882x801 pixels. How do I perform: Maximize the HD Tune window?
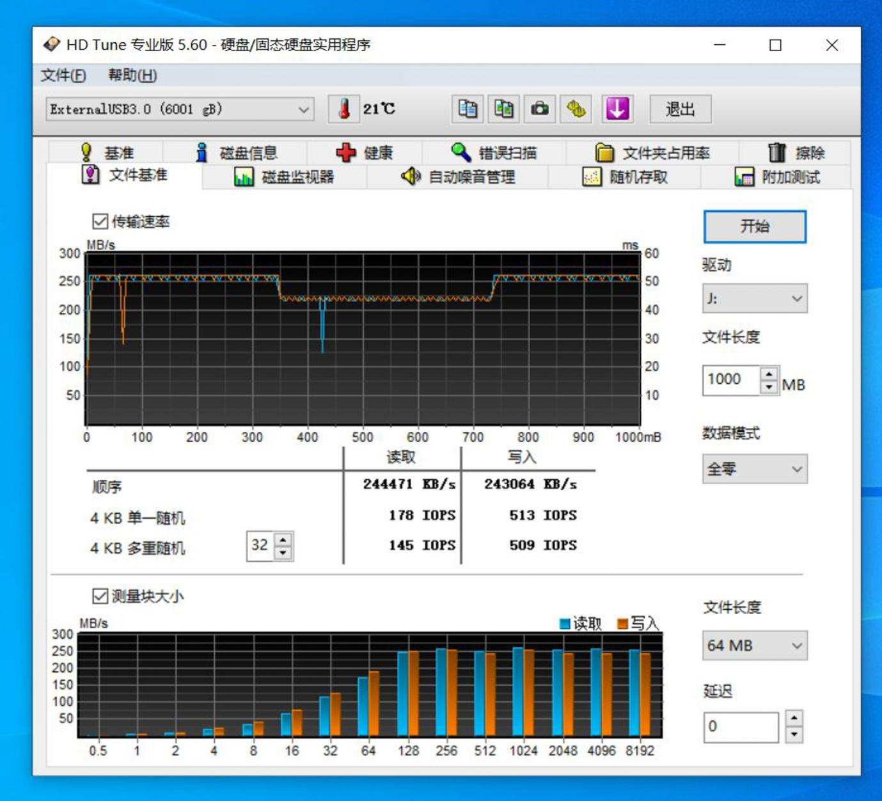(775, 45)
